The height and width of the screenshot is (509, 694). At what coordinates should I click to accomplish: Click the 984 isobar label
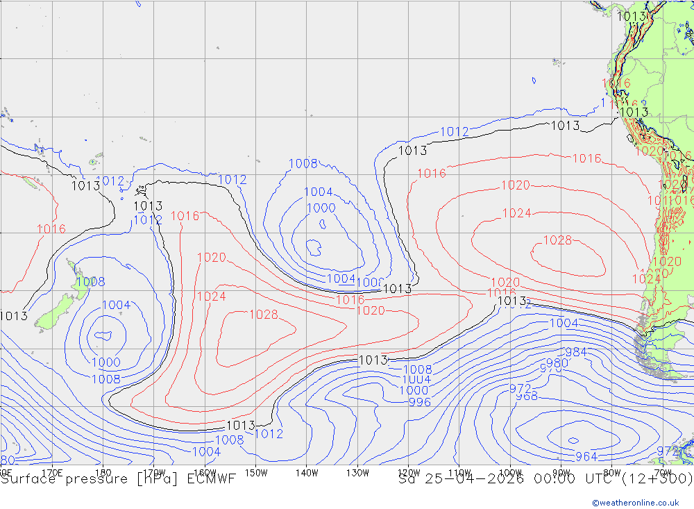tap(576, 352)
